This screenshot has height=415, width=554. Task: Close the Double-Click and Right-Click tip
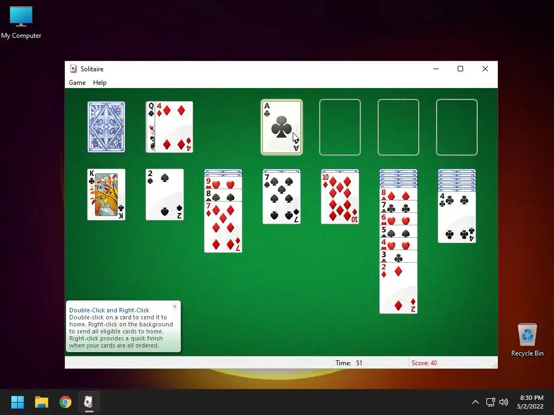coord(175,306)
